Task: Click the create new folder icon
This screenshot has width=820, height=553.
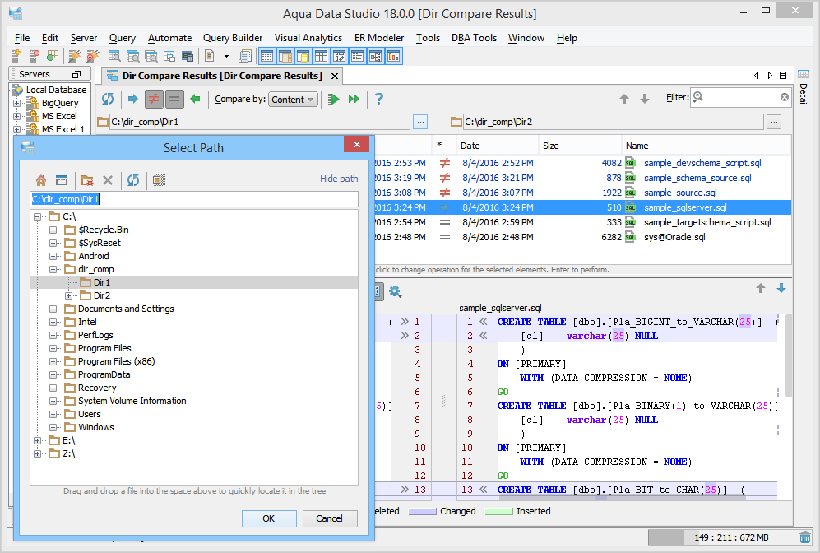Action: 86,180
